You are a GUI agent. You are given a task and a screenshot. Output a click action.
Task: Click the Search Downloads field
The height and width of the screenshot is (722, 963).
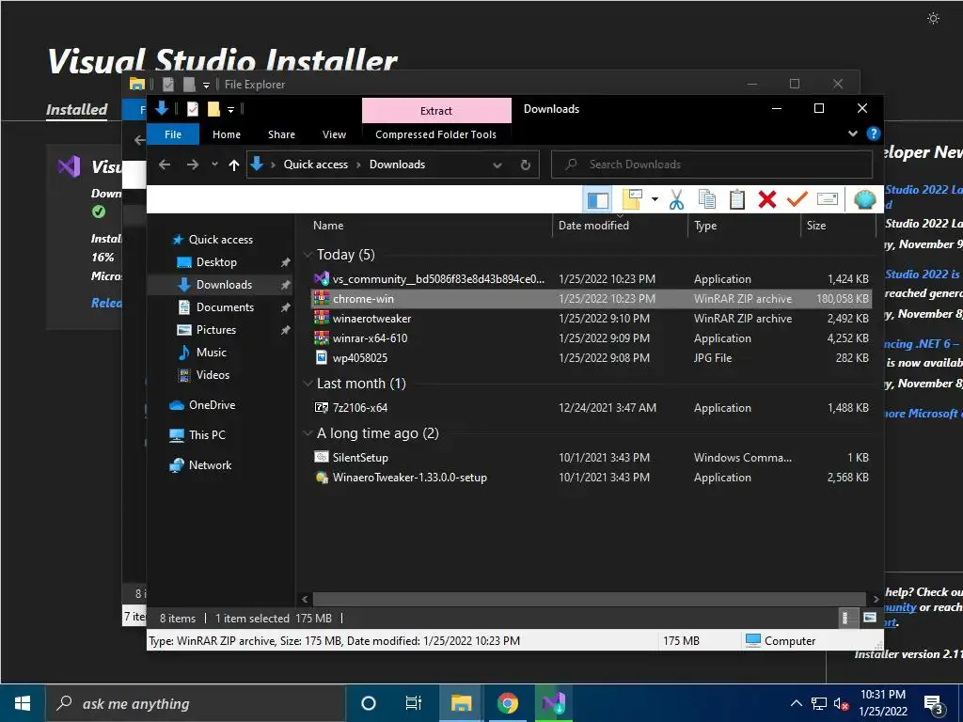click(712, 165)
